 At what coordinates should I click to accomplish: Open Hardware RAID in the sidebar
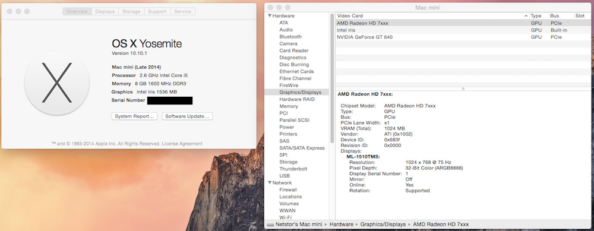[298, 99]
